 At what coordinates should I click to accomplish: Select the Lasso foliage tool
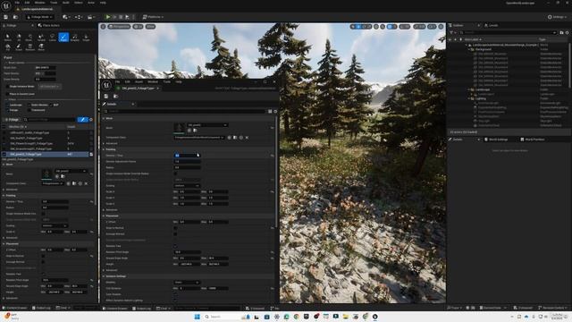click(52, 38)
